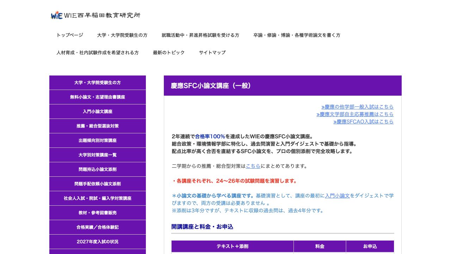451x254 pixels.
Task: Open the サイトマップ menu item
Action: (212, 53)
